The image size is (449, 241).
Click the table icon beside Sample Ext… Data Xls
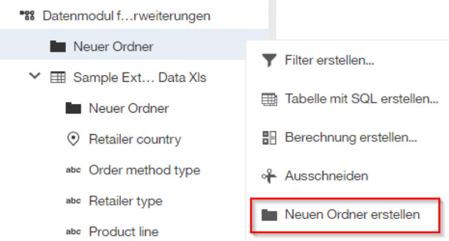(x=58, y=77)
